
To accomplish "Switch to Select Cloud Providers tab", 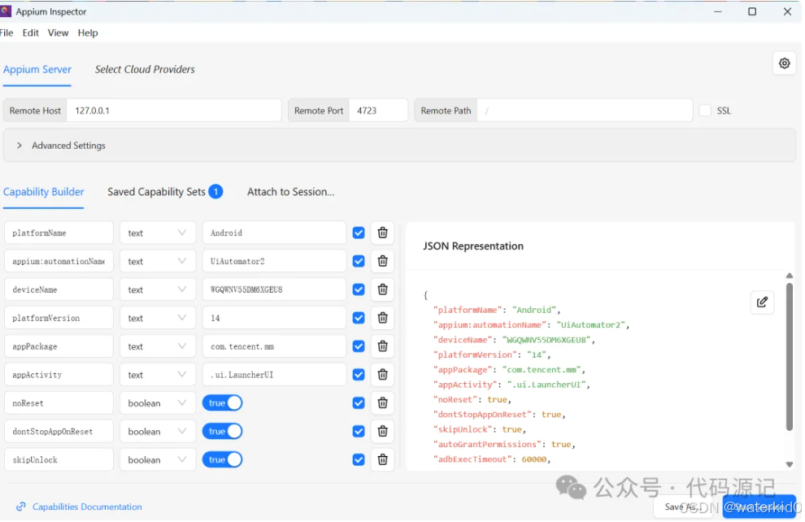I will [x=146, y=70].
